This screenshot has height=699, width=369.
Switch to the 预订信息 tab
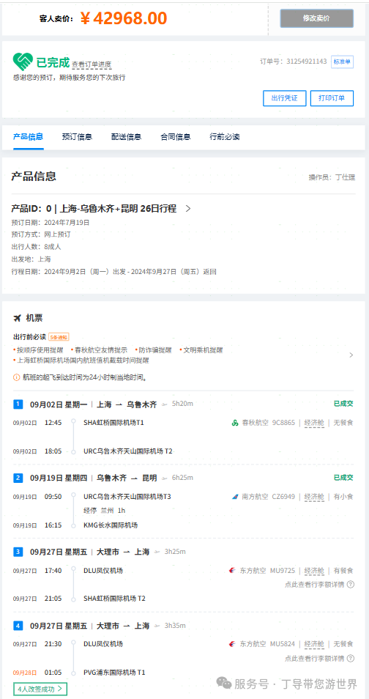(x=77, y=137)
